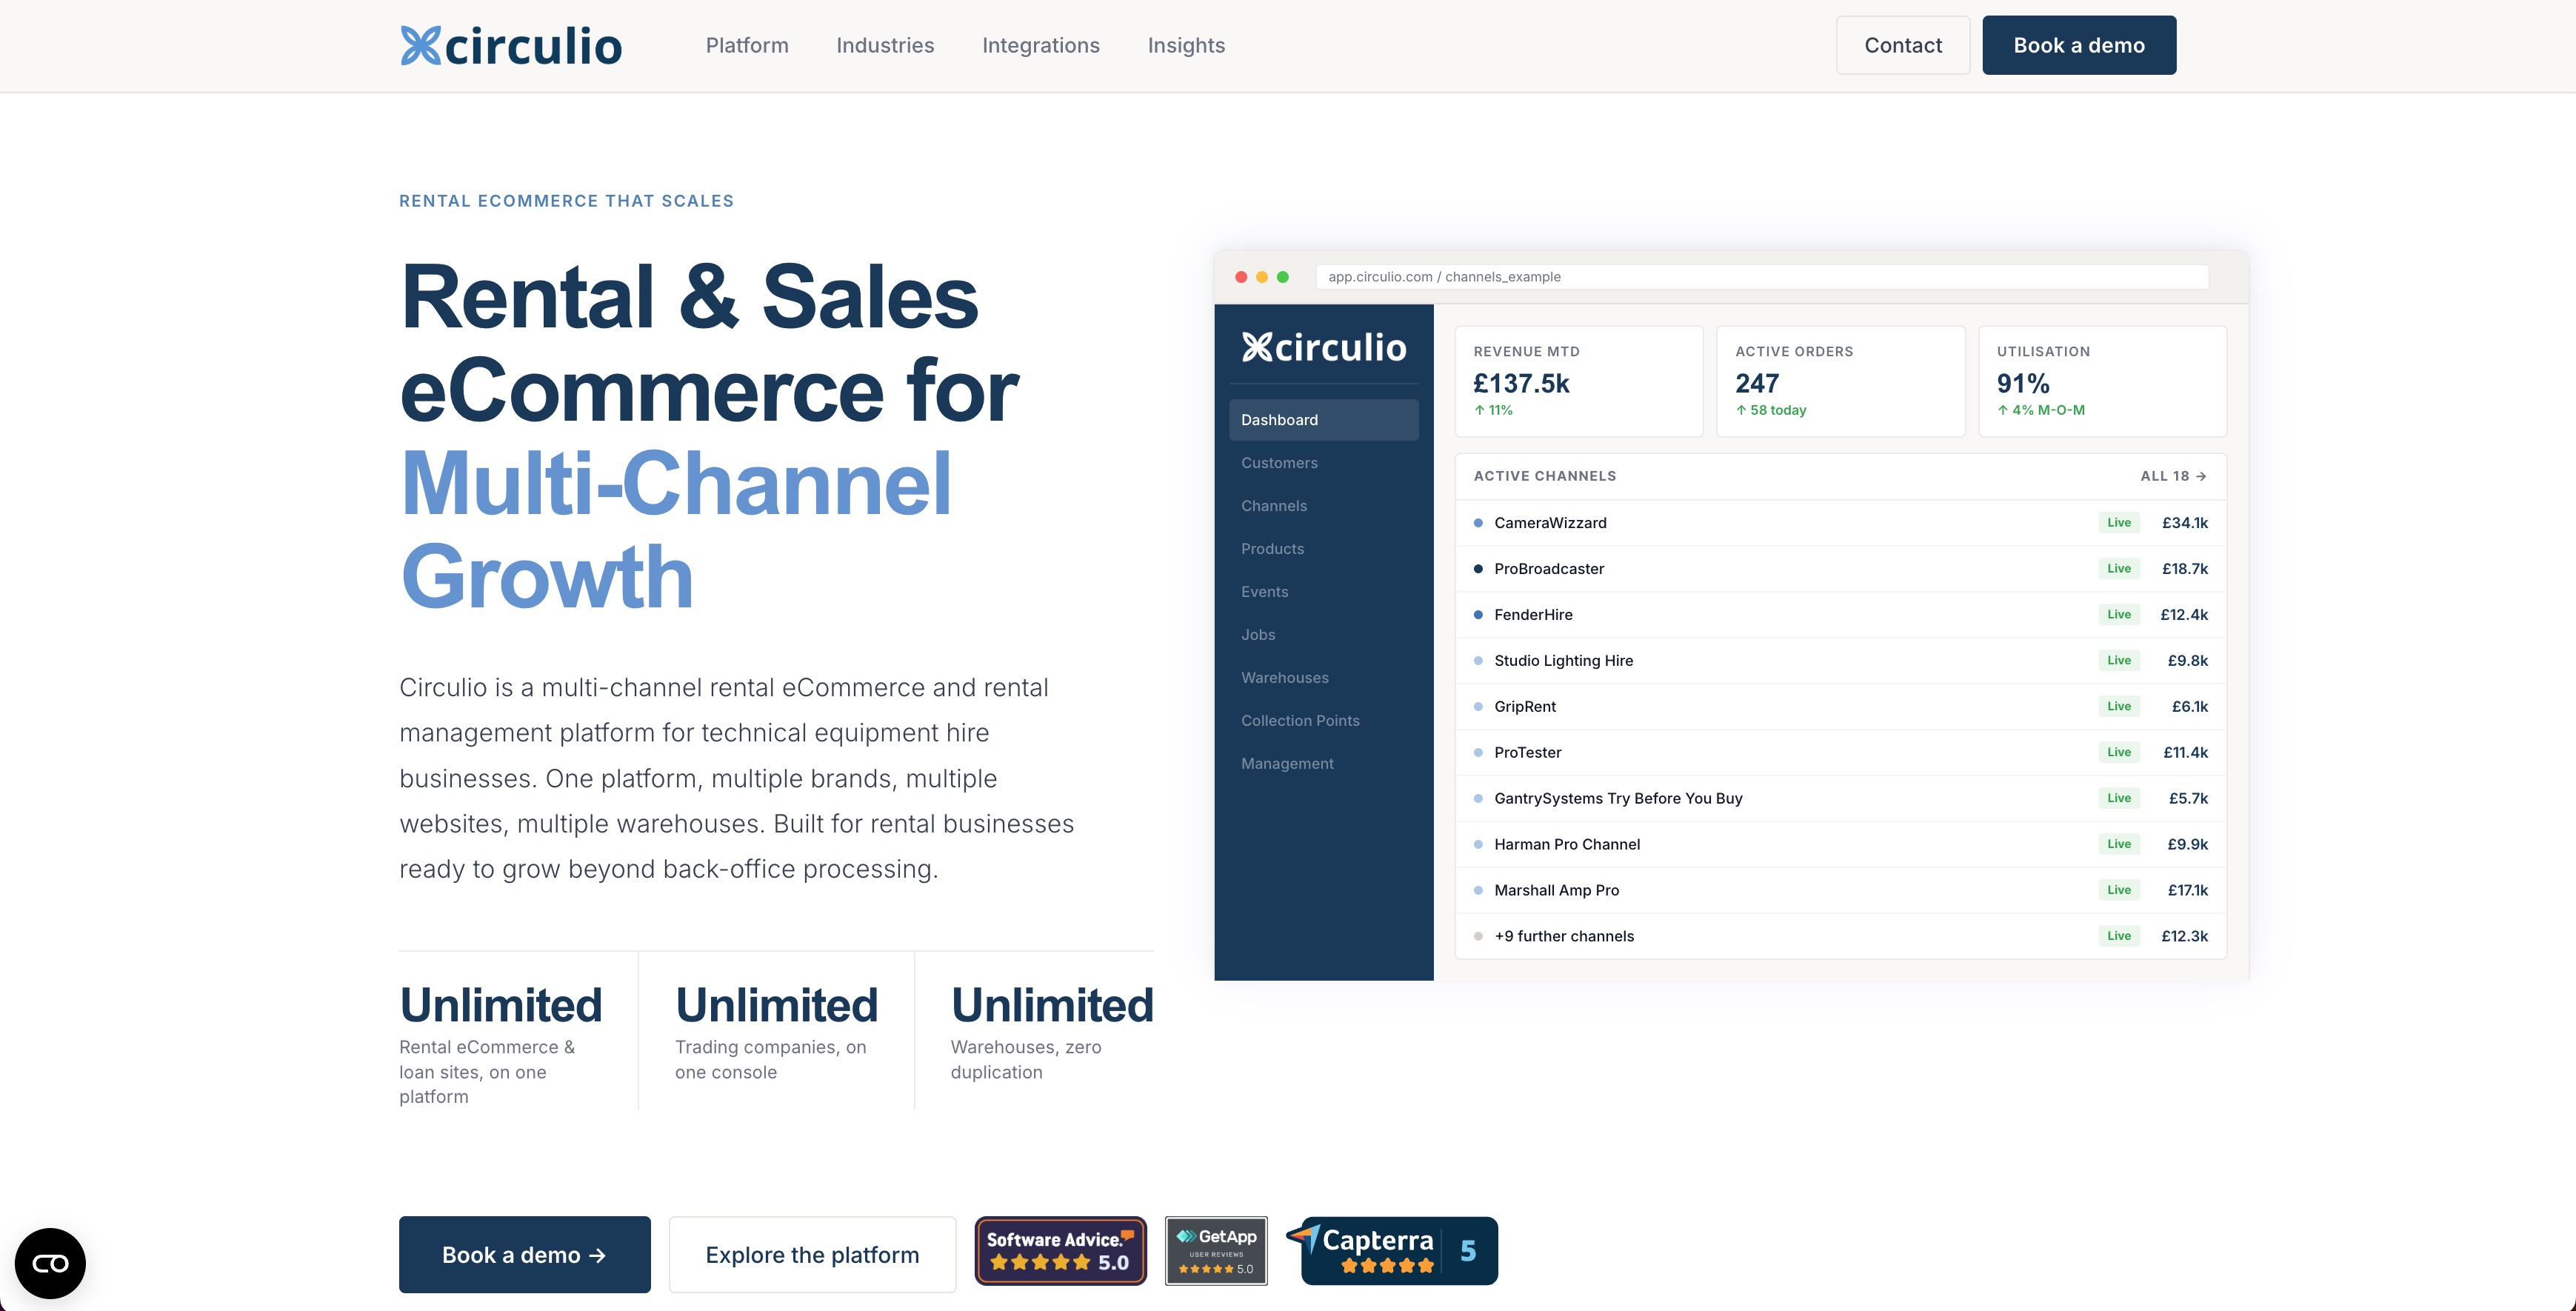Click the Utilisation card
The width and height of the screenshot is (2576, 1311).
(x=2103, y=381)
